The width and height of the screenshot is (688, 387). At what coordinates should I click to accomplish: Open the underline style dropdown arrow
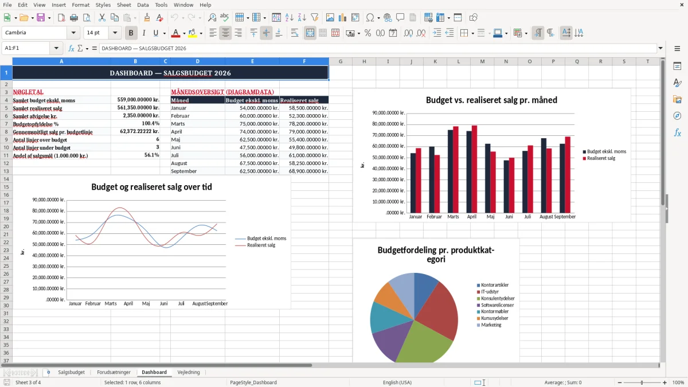pos(164,33)
